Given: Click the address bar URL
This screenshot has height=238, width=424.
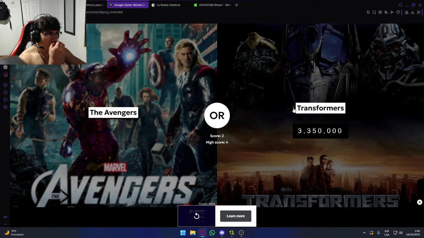Looking at the screenshot, I should point(105,12).
